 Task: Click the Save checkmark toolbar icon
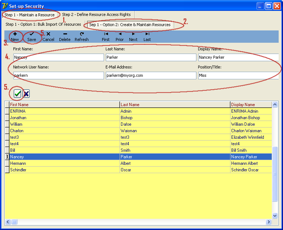32,34
